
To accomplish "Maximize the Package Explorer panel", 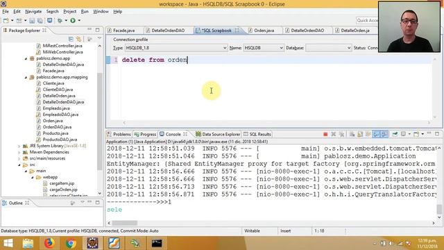I will (x=97, y=29).
